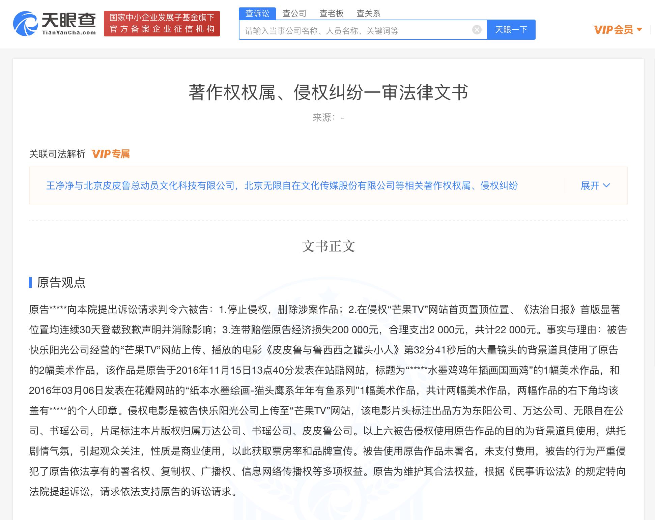Open the 王净净 related case link

point(282,185)
